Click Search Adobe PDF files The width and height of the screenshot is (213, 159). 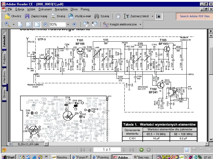pyautogui.click(x=195, y=16)
